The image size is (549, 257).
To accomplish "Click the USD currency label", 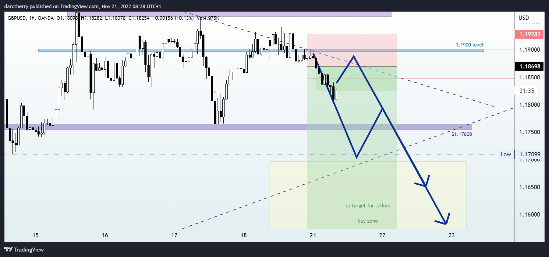I will click(x=524, y=18).
